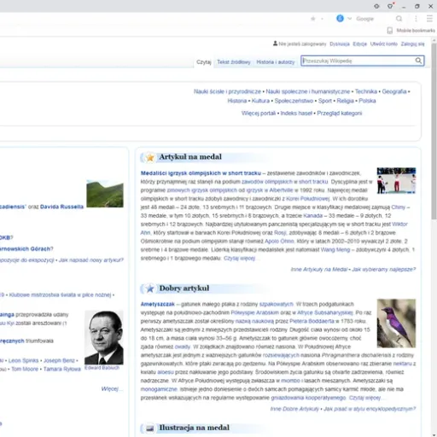Click the Kanada link
Image resolution: width=437 pixels, height=437 pixels.
tap(313, 216)
